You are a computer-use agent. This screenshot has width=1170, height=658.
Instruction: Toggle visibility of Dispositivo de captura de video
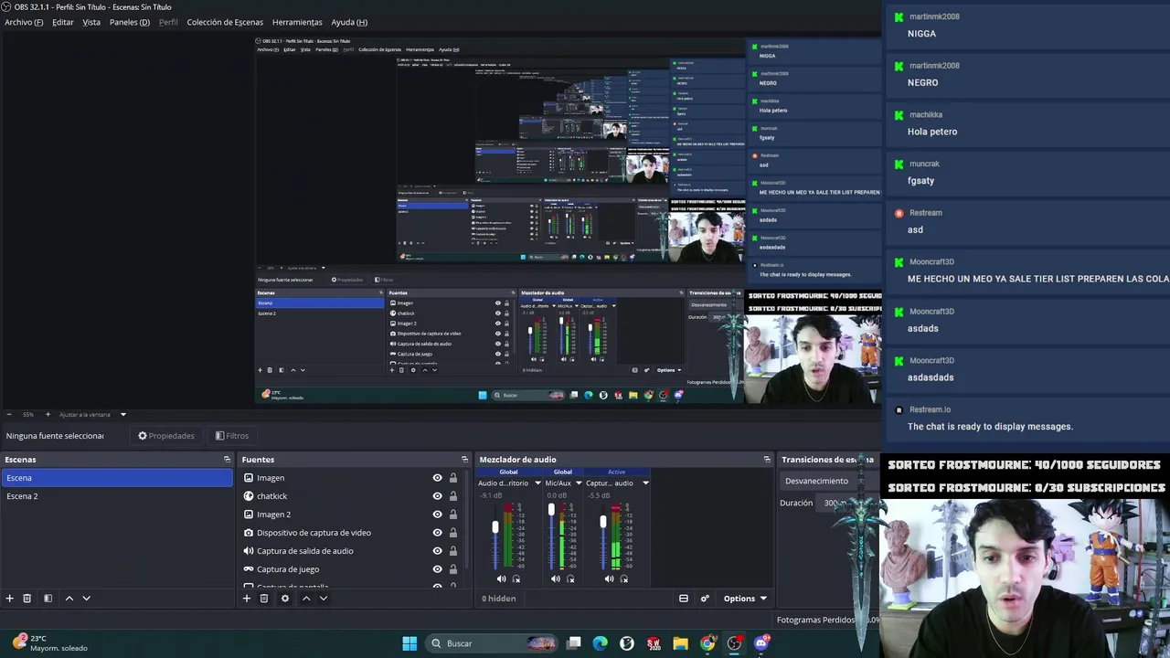tap(437, 533)
